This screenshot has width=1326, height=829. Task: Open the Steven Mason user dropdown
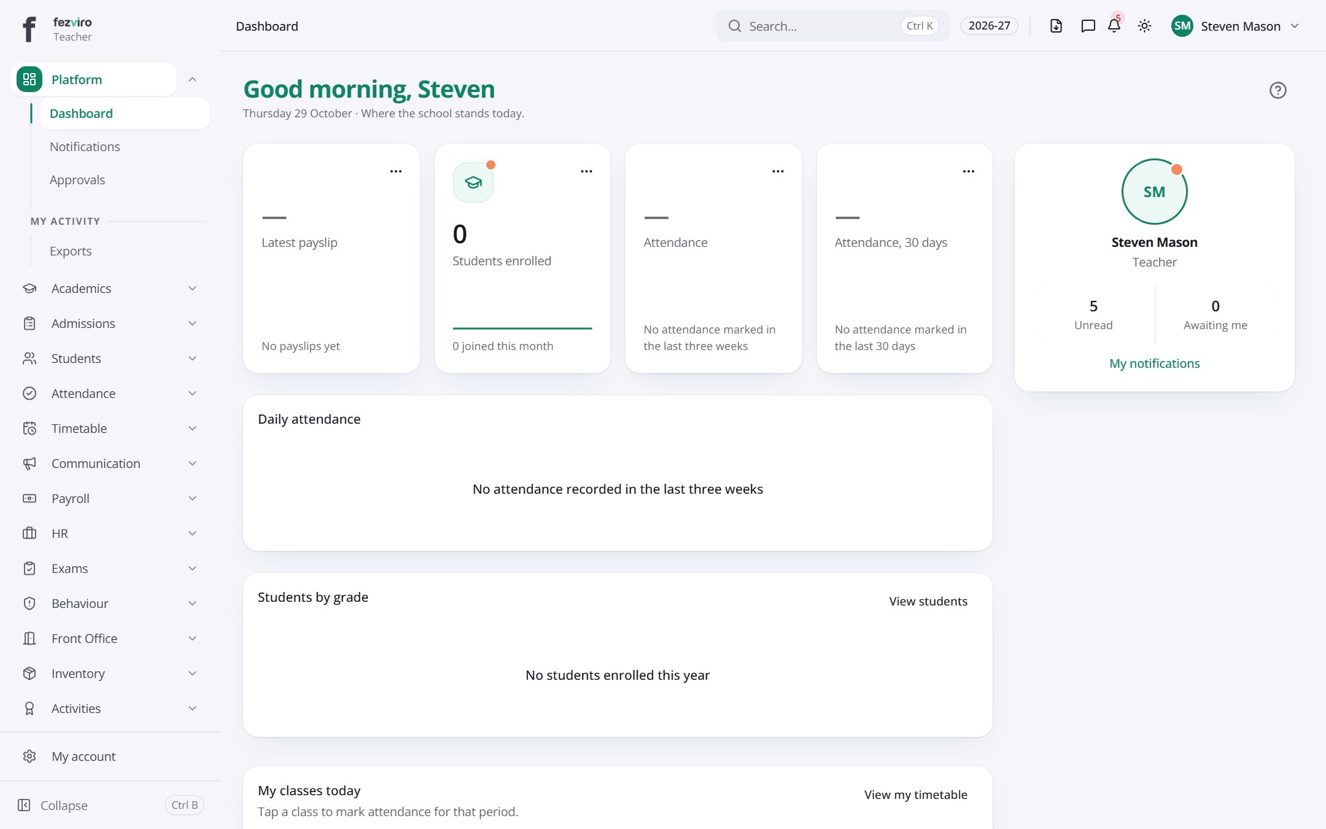click(x=1235, y=26)
